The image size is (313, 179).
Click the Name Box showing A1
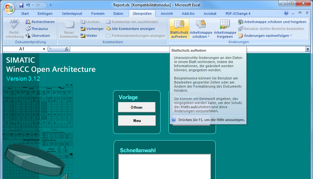pos(22,49)
